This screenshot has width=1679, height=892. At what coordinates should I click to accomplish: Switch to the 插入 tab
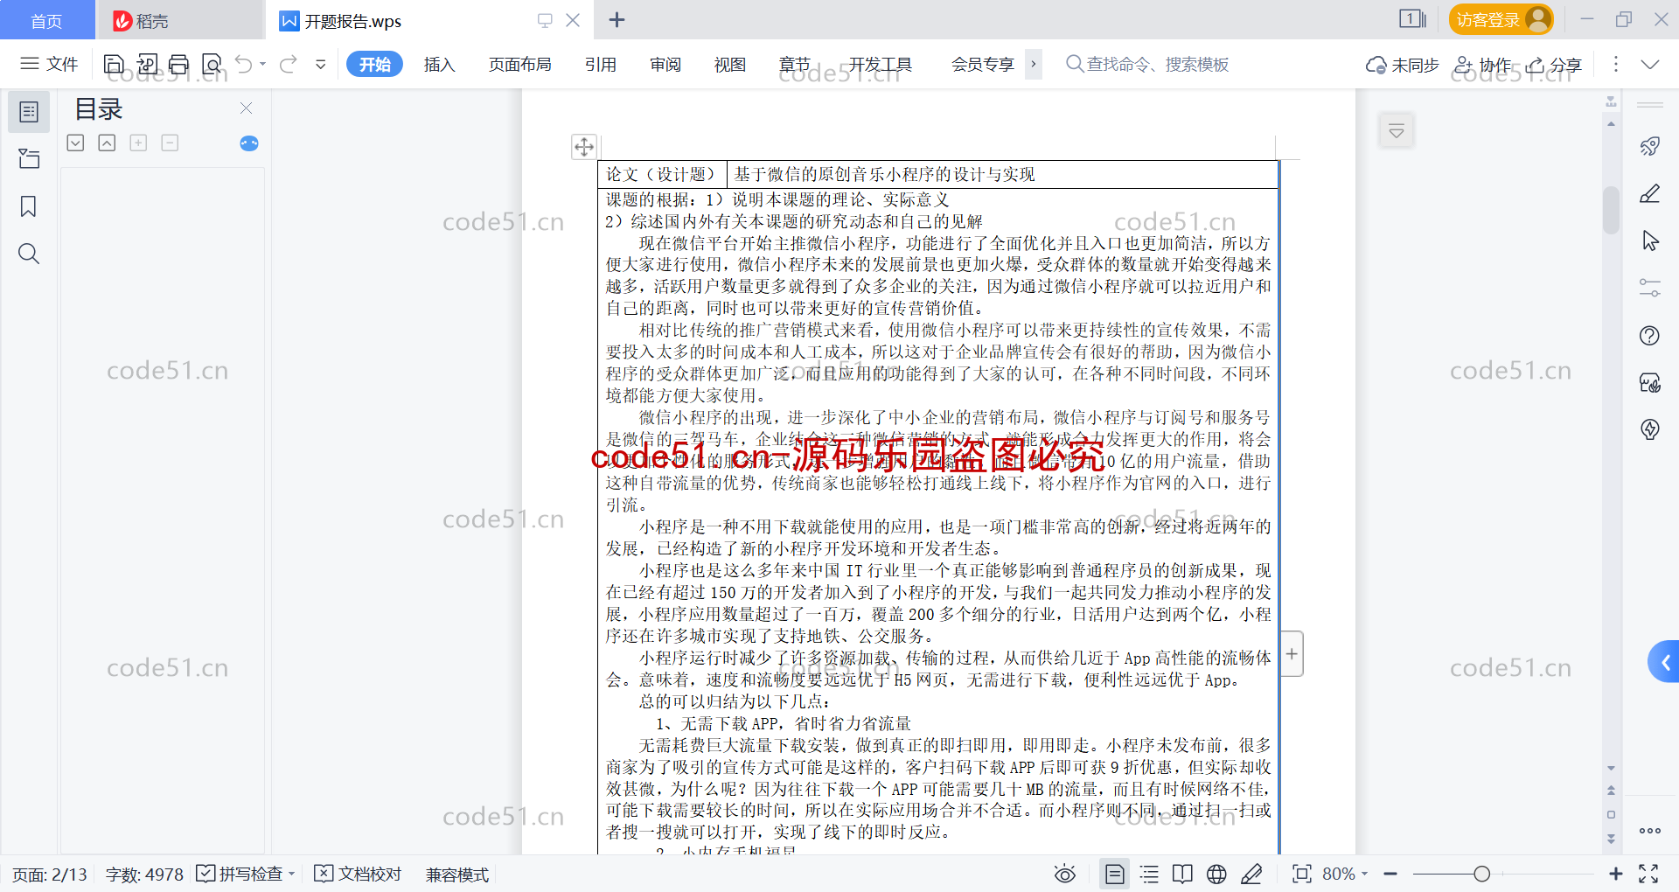[439, 64]
